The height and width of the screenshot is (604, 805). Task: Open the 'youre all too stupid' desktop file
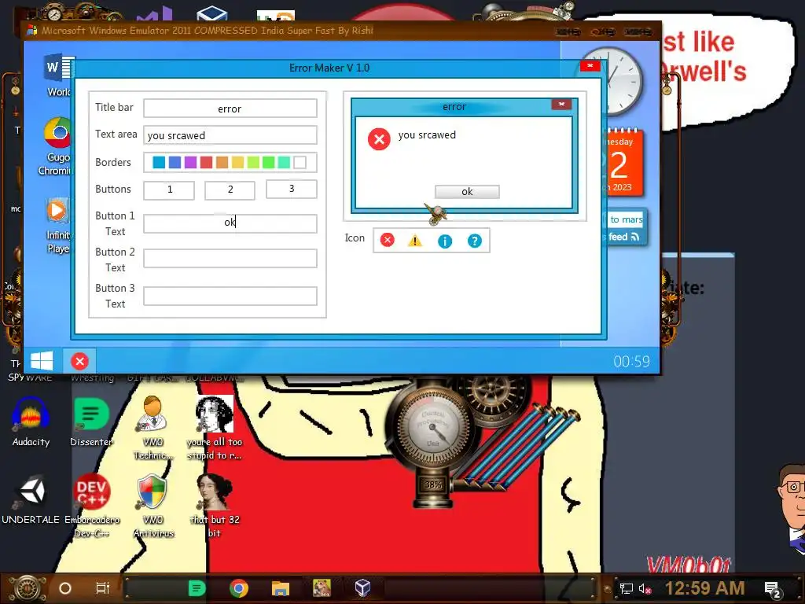(215, 428)
